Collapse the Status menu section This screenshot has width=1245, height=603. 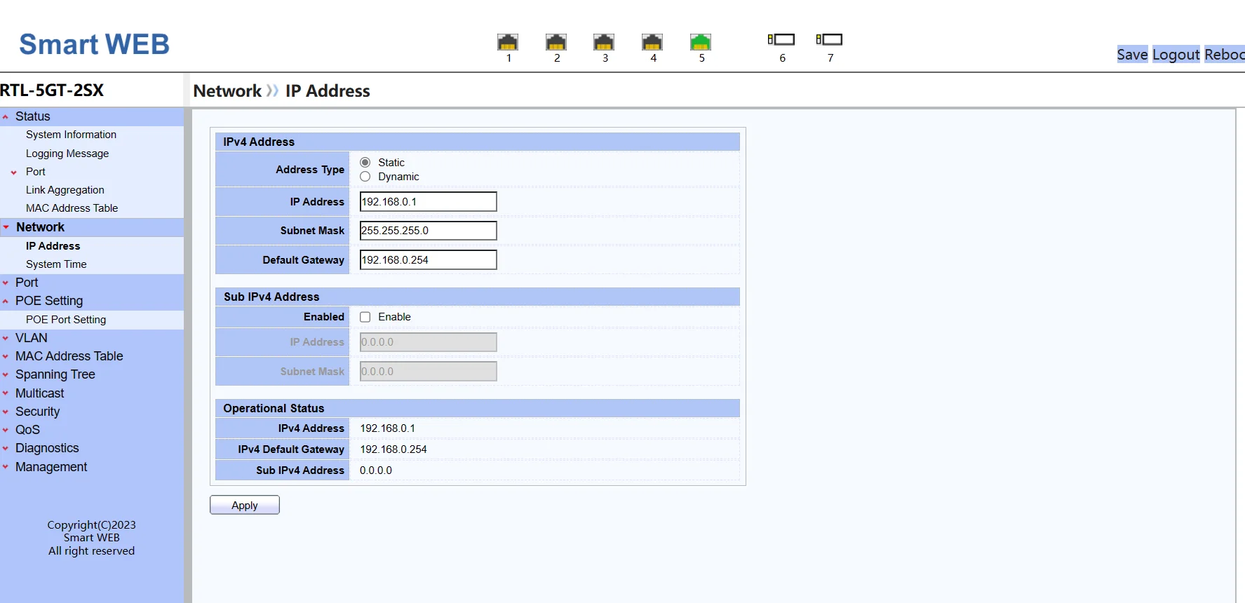(33, 116)
